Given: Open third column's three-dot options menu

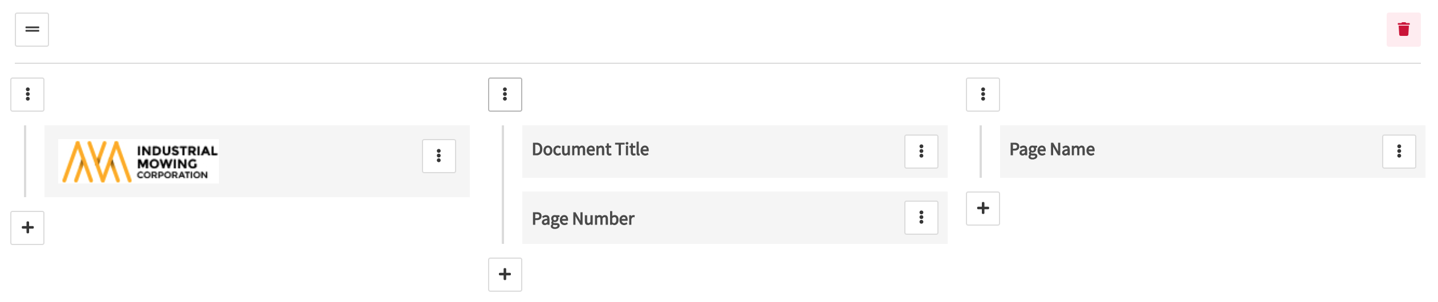Looking at the screenshot, I should click(x=982, y=95).
